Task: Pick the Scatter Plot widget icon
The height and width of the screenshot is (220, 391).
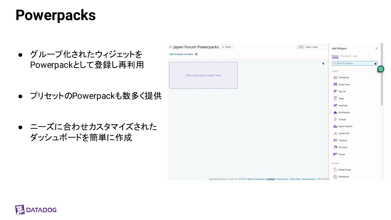Action: (335, 133)
